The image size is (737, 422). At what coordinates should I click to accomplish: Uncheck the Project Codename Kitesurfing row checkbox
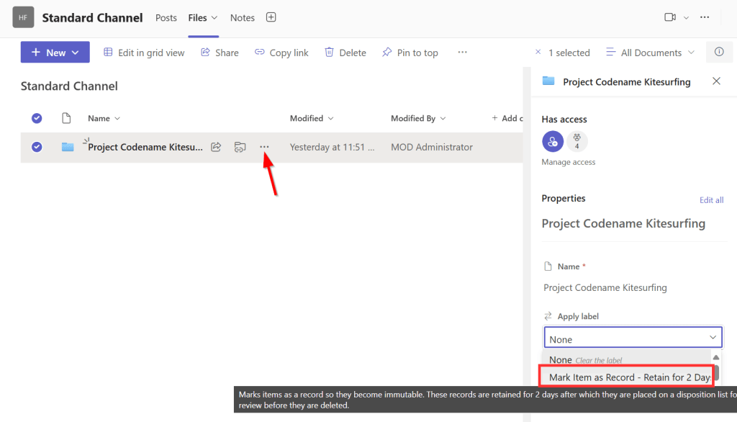click(37, 147)
